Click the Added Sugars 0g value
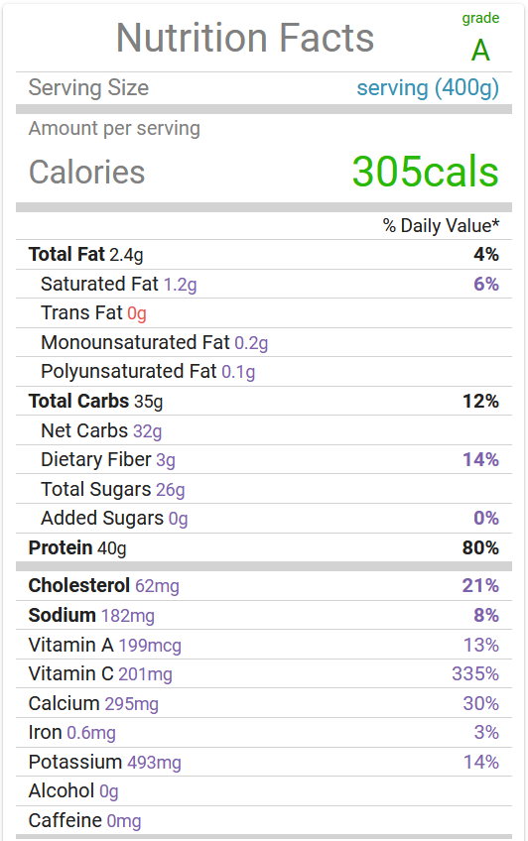This screenshot has height=841, width=528. click(178, 519)
